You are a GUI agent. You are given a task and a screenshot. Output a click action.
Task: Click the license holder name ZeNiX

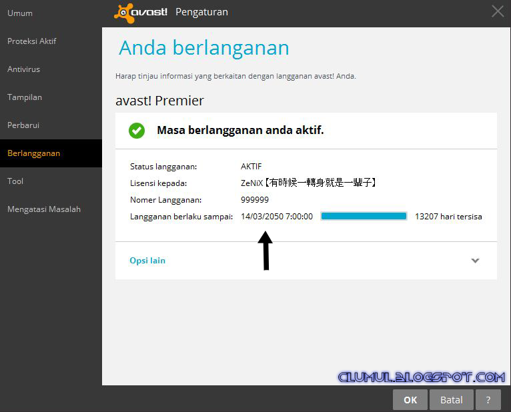pyautogui.click(x=308, y=183)
